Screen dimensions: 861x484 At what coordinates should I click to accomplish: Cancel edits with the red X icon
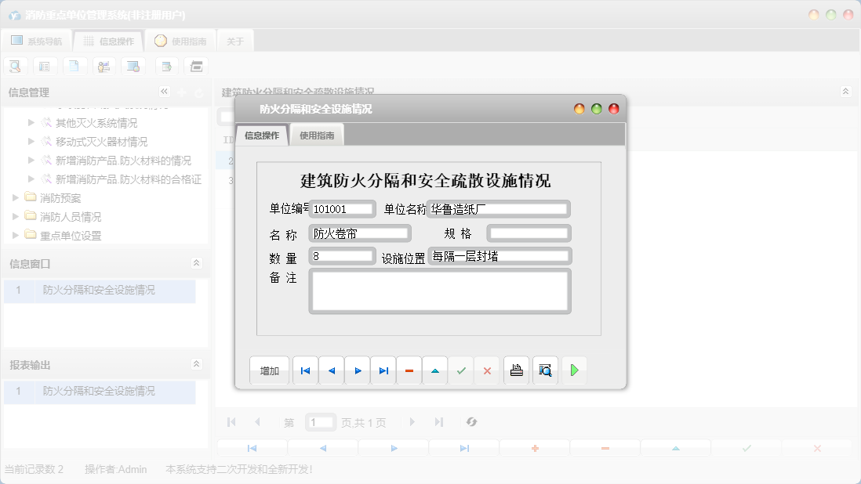tap(487, 370)
